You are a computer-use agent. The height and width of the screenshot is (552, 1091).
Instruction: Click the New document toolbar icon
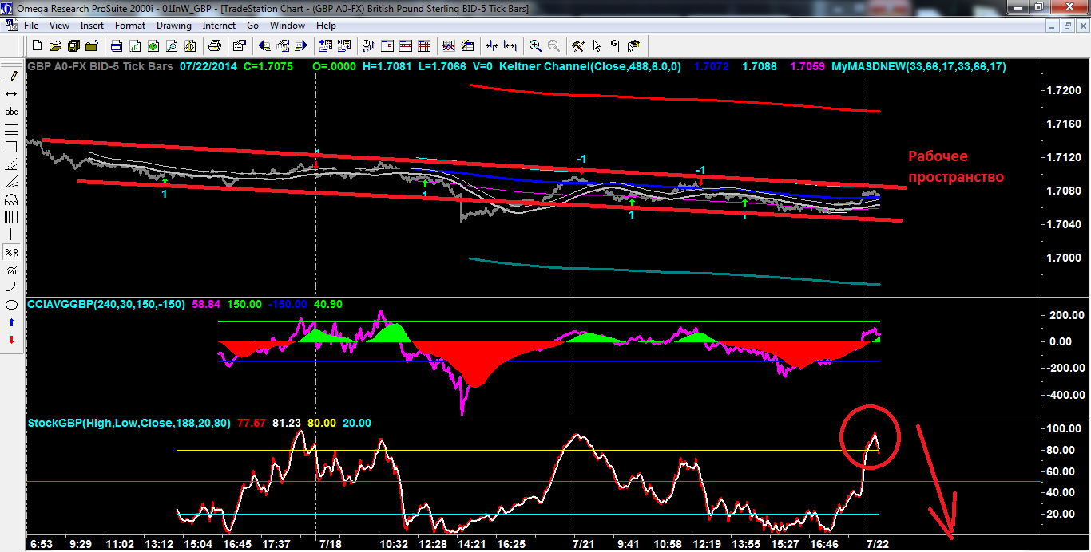36,45
